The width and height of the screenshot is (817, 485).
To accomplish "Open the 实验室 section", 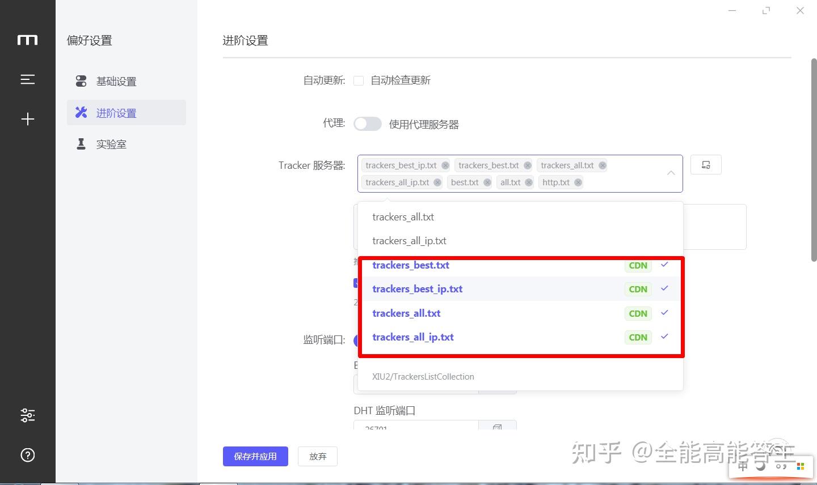I will point(111,144).
